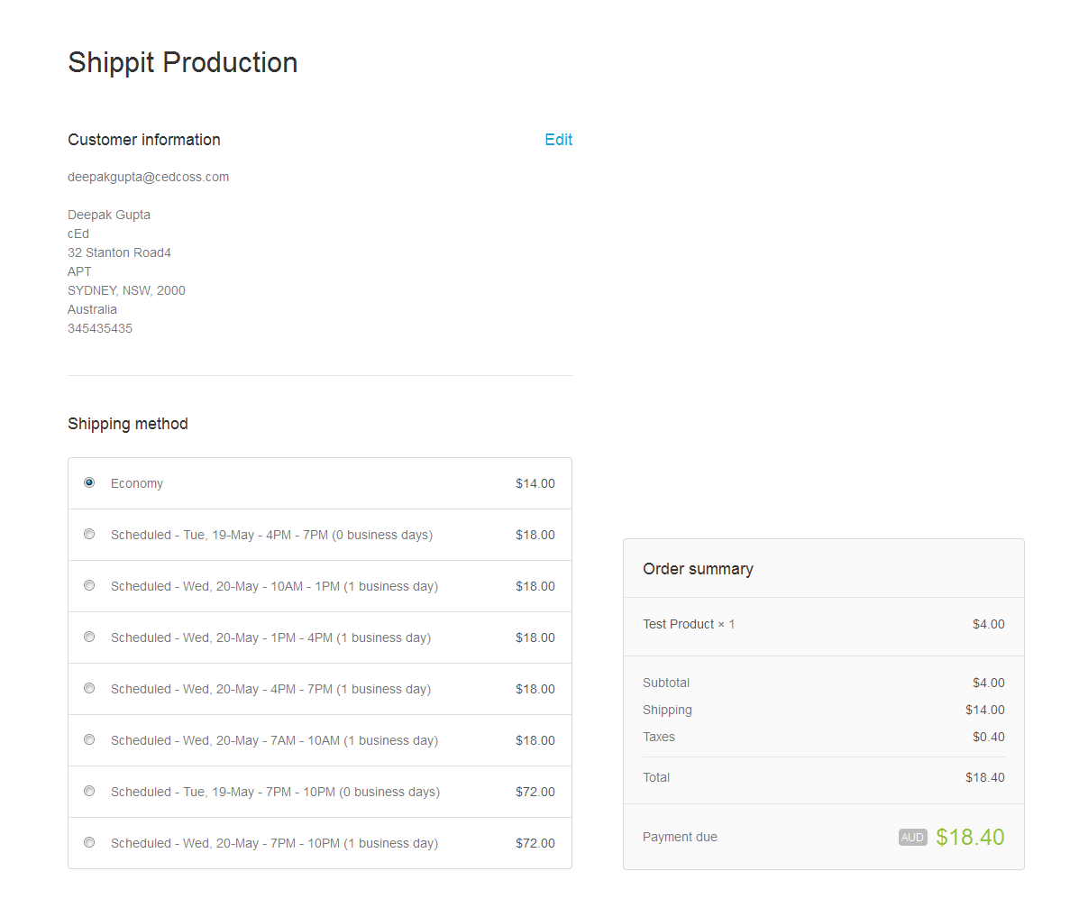Pick the Wed 20-May 7PM-10PM radio button
1079x908 pixels.
(89, 842)
